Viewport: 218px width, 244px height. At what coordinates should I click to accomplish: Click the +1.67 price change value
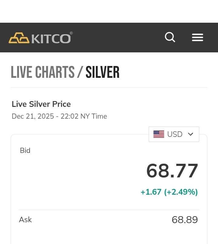pyautogui.click(x=151, y=192)
